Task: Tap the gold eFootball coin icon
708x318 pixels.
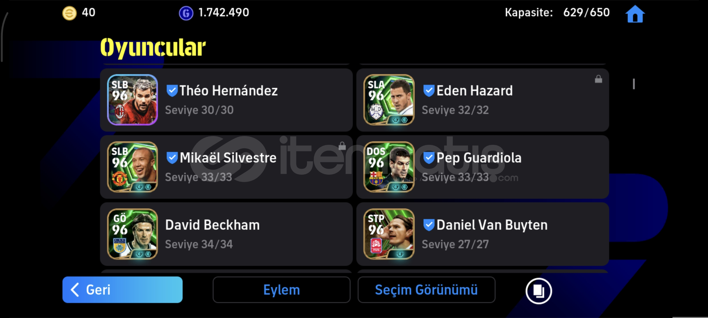Action: [x=69, y=13]
